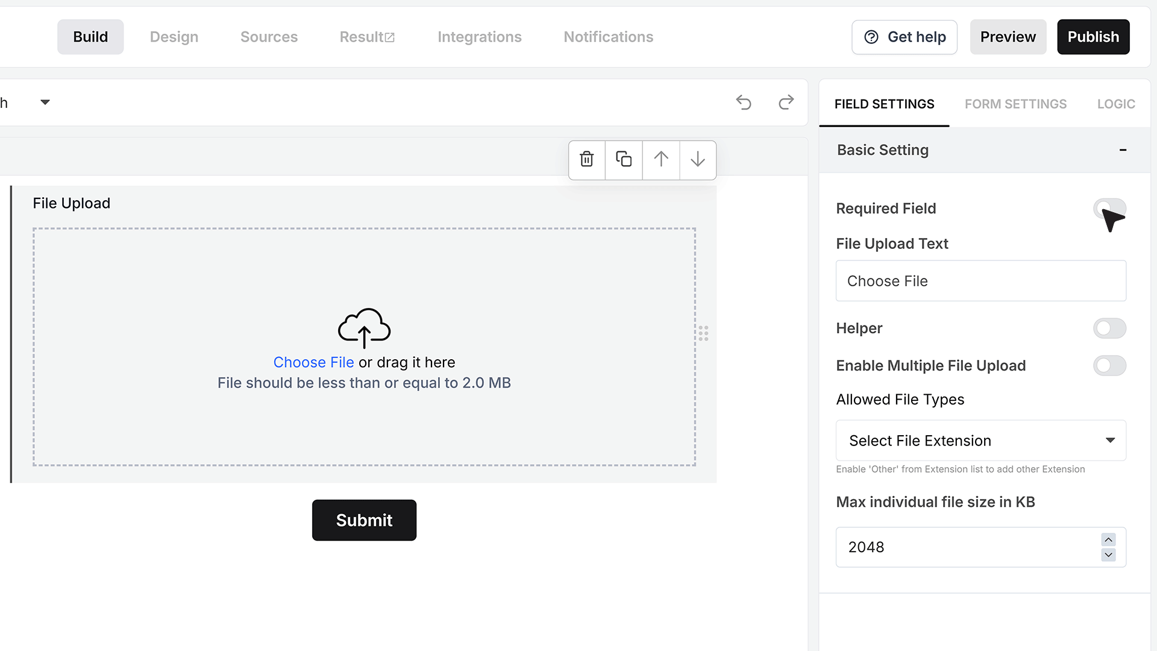Click the File Upload field label
This screenshot has width=1157, height=651.
point(71,203)
